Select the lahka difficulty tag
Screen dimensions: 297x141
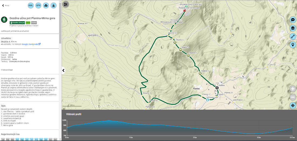(28, 23)
